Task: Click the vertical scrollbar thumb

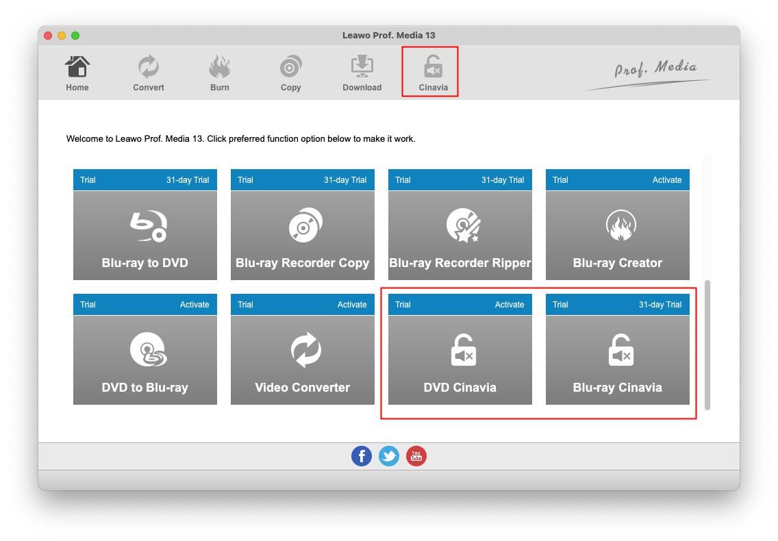Action: pos(707,344)
